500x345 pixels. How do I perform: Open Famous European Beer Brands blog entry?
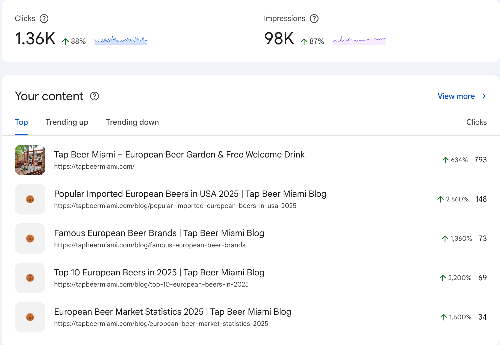pos(159,233)
